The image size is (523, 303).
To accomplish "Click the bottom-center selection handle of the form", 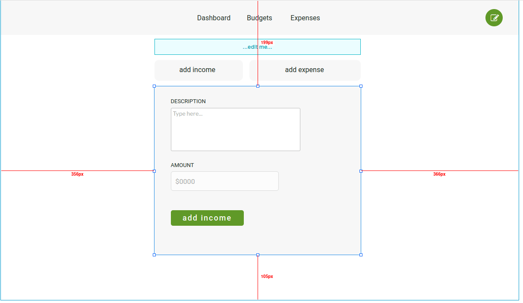I will click(258, 255).
